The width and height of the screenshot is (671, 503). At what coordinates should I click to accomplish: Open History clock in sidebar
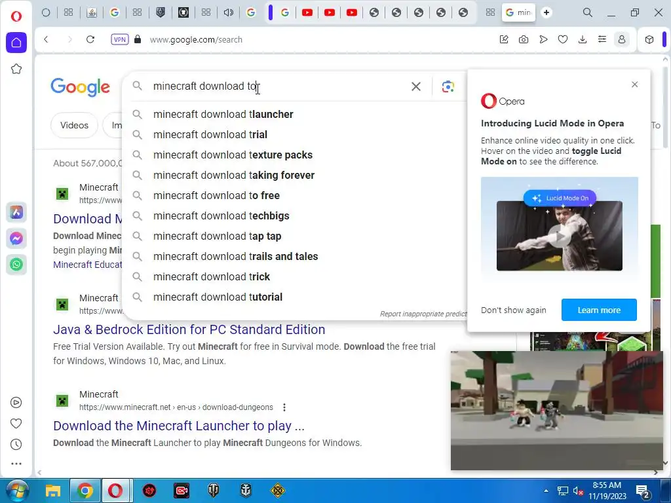pos(16,445)
